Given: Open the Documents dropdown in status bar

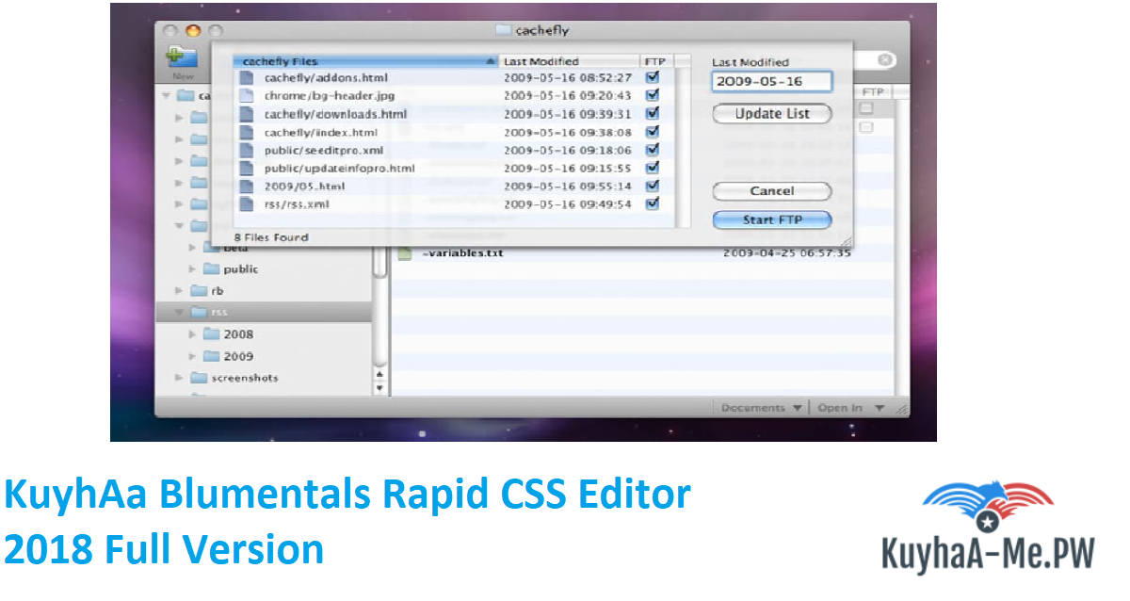Looking at the screenshot, I should pyautogui.click(x=762, y=408).
